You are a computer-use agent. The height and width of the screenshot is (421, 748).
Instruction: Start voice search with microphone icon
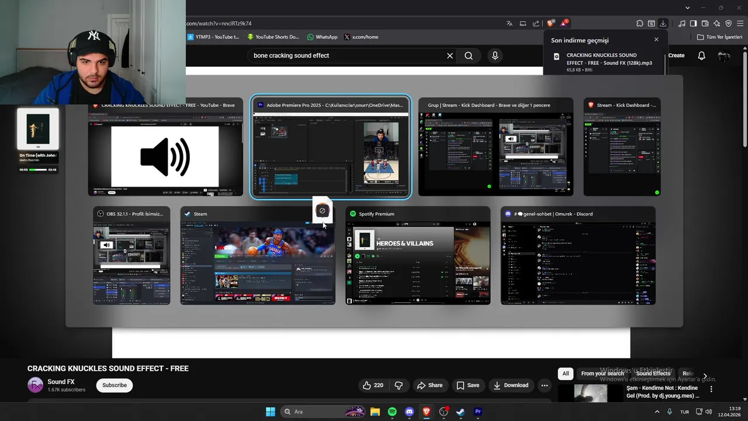[495, 56]
